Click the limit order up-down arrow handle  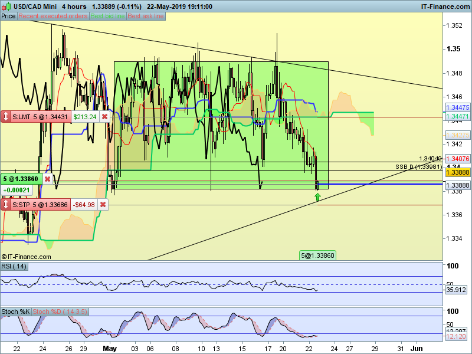coord(5,117)
